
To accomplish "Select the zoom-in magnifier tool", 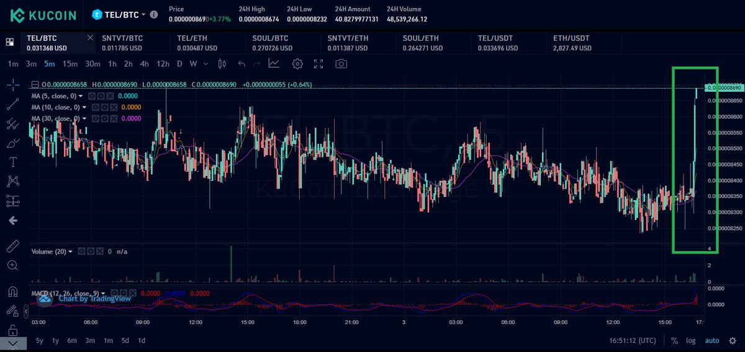I will (x=12, y=265).
